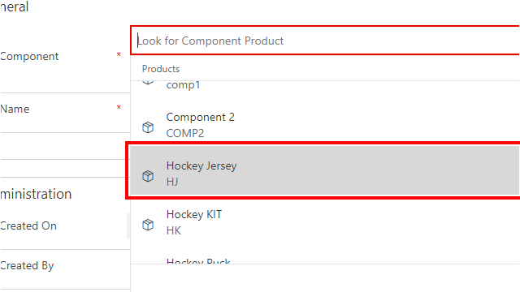Click the Products group header
The width and height of the screenshot is (520, 292).
pyautogui.click(x=161, y=69)
